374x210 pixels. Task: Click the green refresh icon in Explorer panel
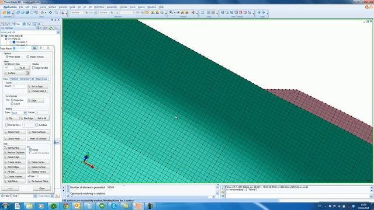[50, 28]
